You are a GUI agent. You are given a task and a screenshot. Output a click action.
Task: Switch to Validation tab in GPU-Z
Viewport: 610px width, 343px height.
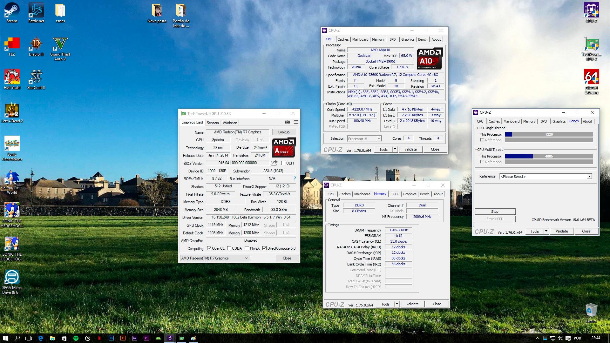pyautogui.click(x=230, y=123)
